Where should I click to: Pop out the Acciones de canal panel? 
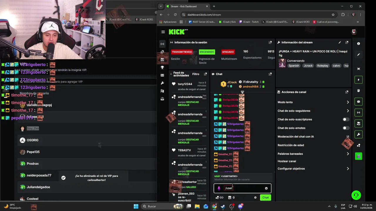point(347,92)
